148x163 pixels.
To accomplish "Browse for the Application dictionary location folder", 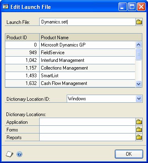I will (139, 122).
